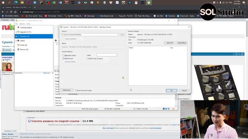Click the Size column header in Torrent Contents

point(172,48)
